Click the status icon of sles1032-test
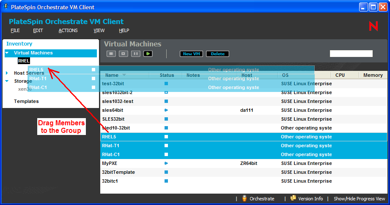The height and width of the screenshot is (205, 390). pos(166,101)
